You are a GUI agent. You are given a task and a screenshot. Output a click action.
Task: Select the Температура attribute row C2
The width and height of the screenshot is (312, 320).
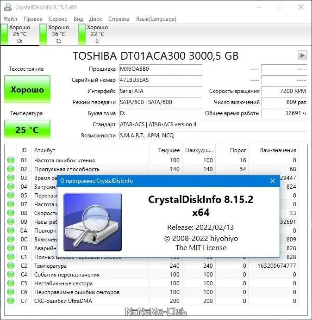(151, 266)
